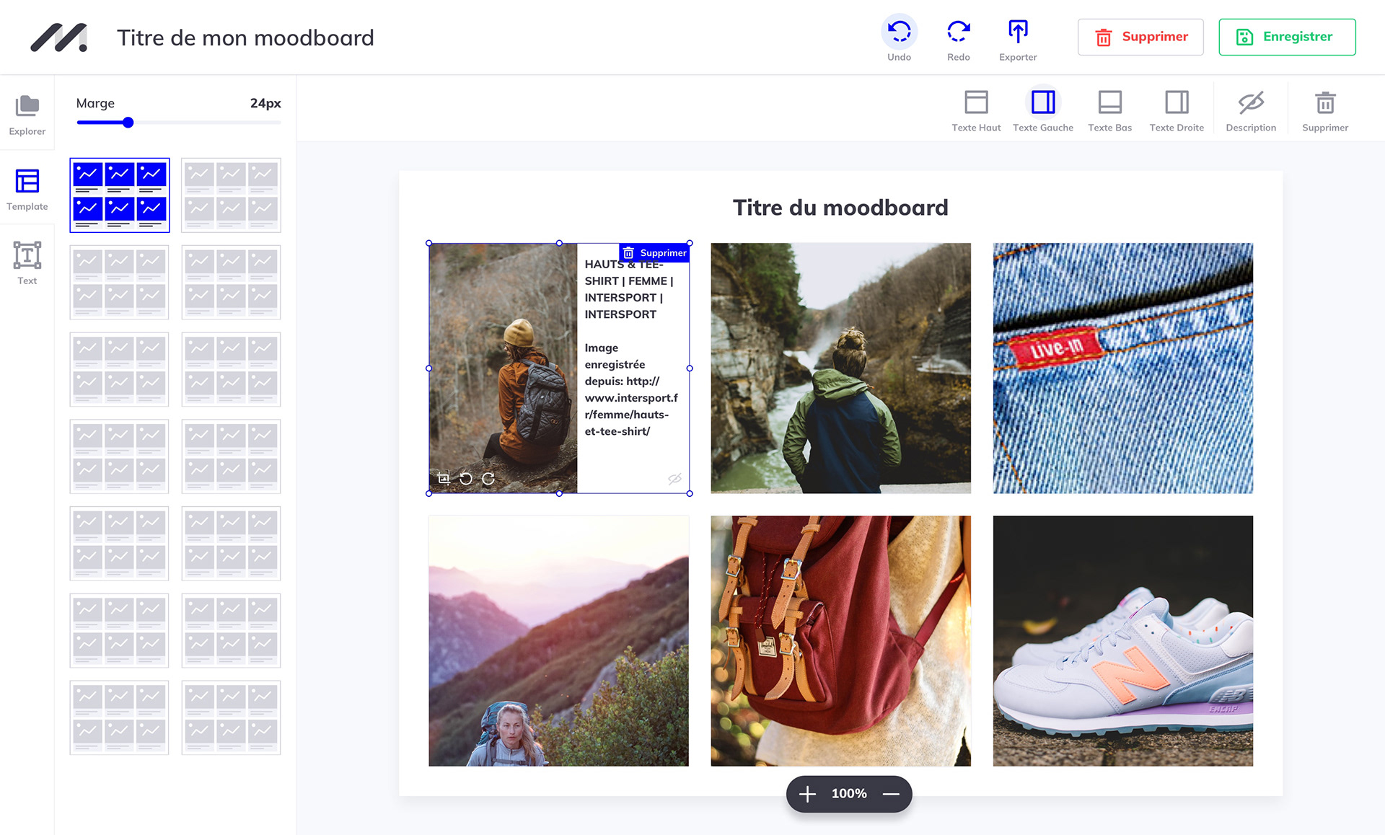Click the Marge slider handle
Screen dimensions: 1385x835
128,123
